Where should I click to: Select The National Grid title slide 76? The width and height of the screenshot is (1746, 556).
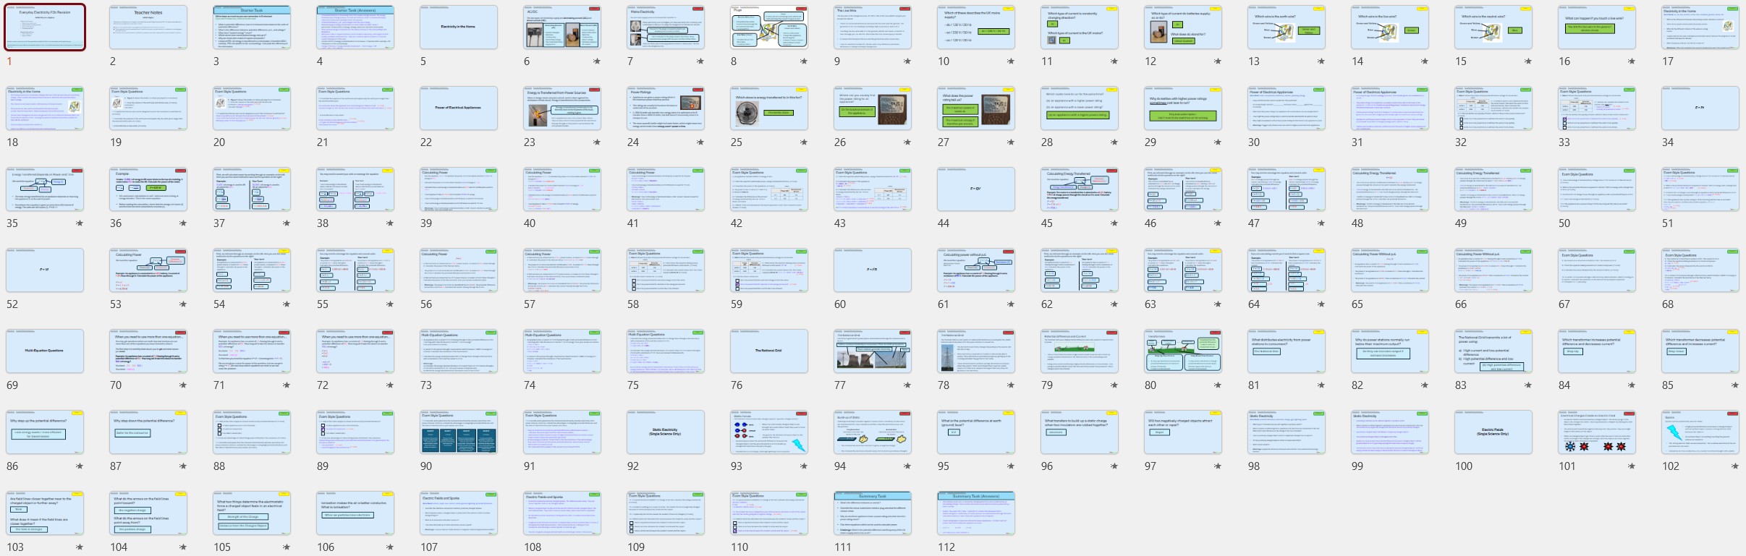(x=768, y=351)
